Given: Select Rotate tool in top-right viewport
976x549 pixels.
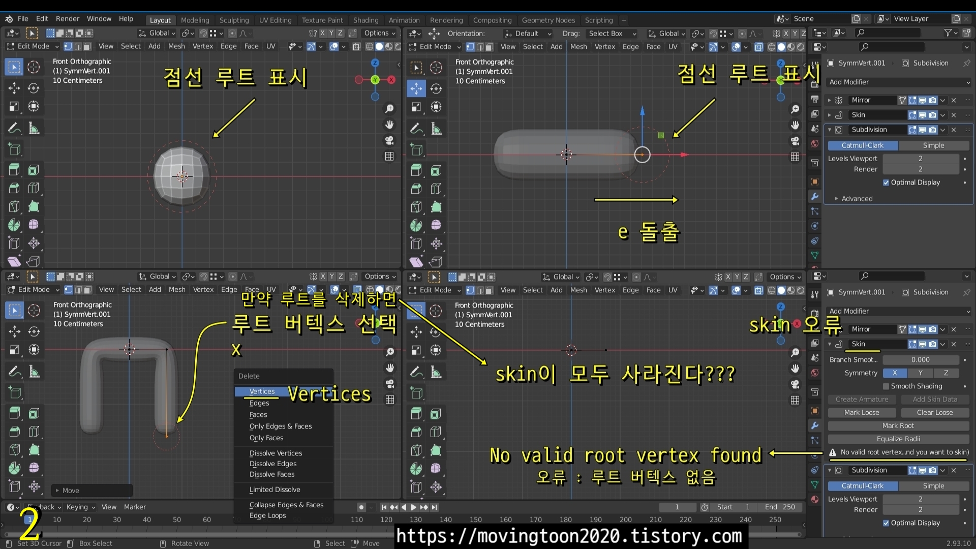Looking at the screenshot, I should [x=436, y=88].
